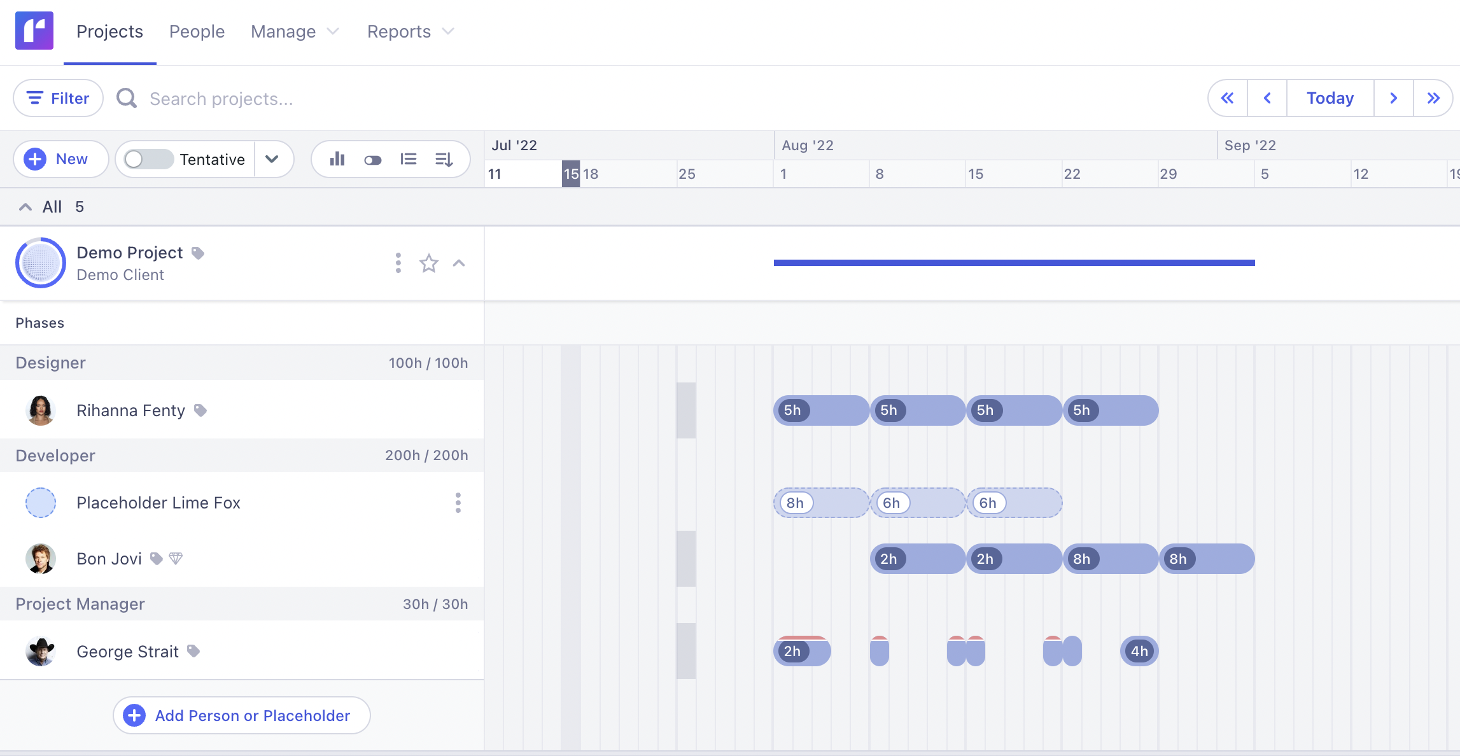Collapse the Demo Project row
Screen dimensions: 1460x756
(x=459, y=263)
